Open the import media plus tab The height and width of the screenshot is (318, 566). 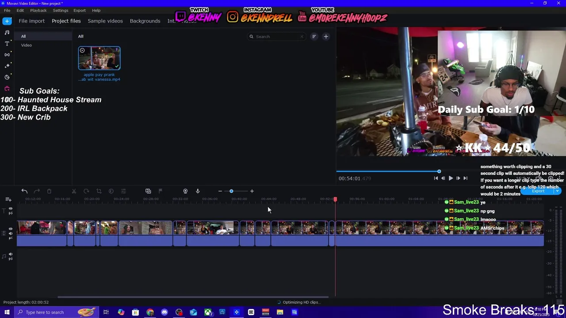click(7, 21)
